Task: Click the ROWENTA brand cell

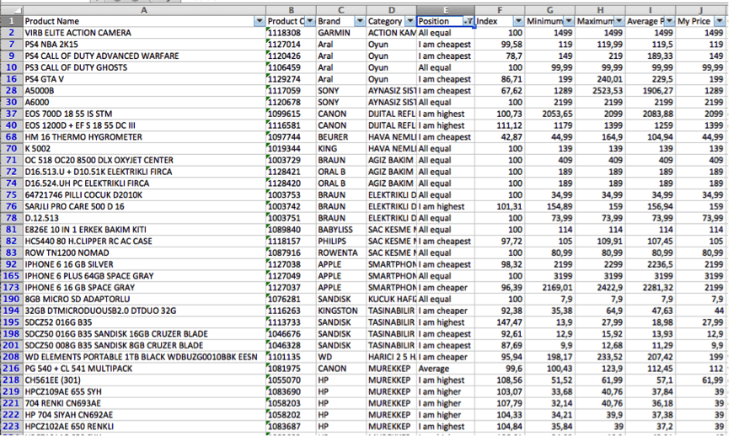Action: (x=340, y=253)
